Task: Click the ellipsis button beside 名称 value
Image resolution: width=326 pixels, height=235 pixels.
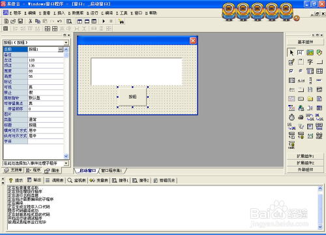Action: click(x=61, y=50)
